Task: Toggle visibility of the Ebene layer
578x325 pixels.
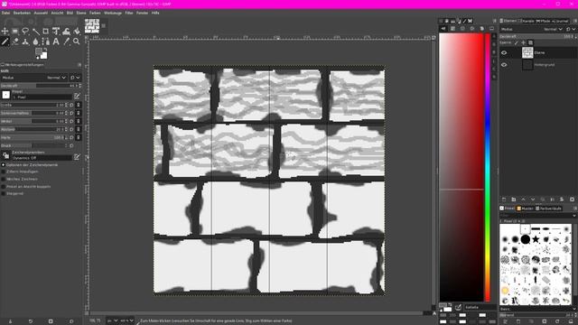Action: (x=504, y=52)
